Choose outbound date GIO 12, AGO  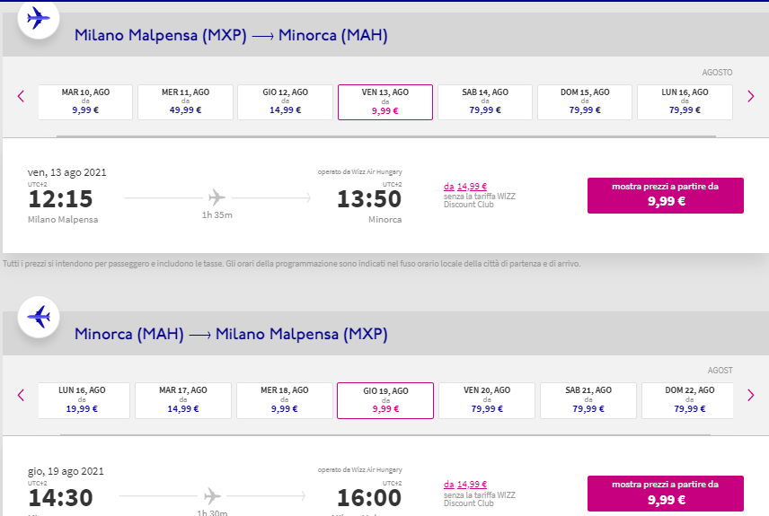[285, 101]
